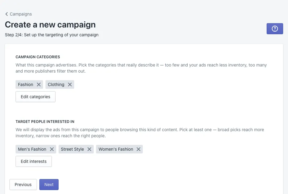This screenshot has height=194, width=288.
Task: Remove the Clothing category tag
Action: click(x=70, y=84)
